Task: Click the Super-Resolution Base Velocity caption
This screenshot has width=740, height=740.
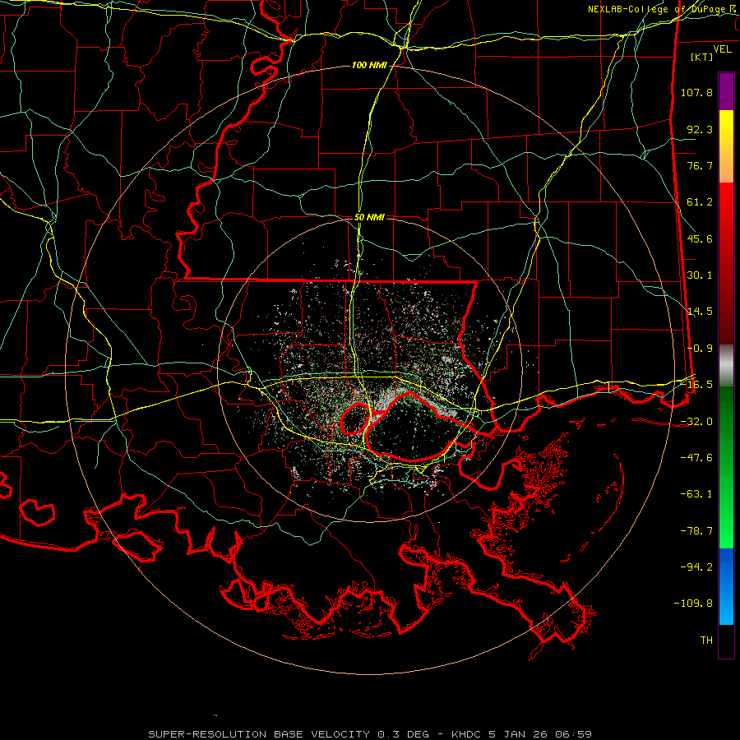Action: (369, 734)
